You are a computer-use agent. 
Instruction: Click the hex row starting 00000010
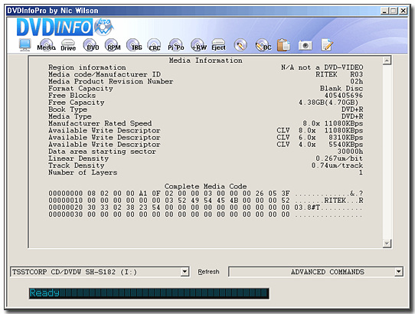point(206,201)
